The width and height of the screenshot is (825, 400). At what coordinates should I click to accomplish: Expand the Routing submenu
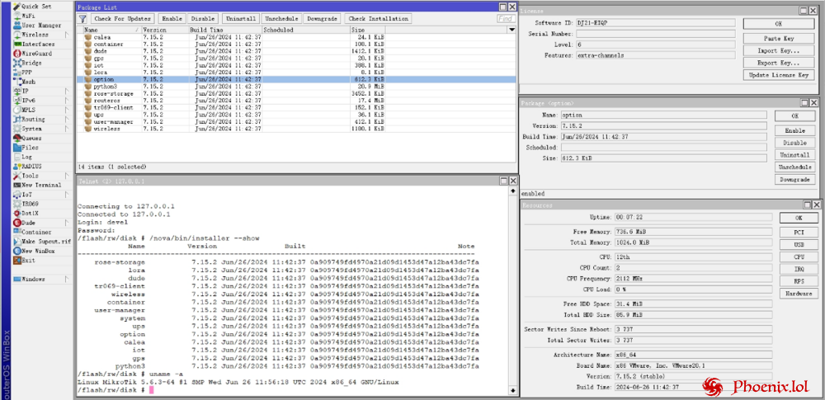68,119
